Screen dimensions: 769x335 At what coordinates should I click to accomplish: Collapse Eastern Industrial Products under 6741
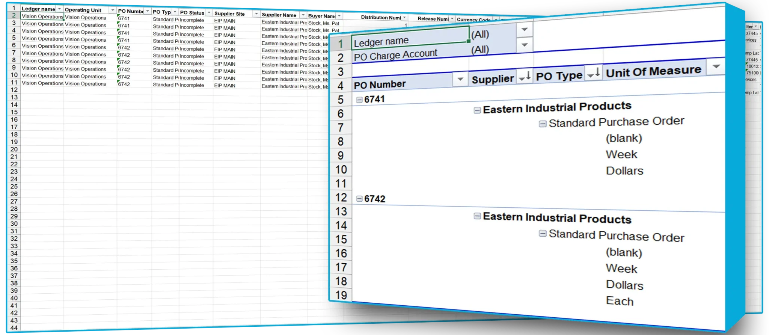pos(477,110)
